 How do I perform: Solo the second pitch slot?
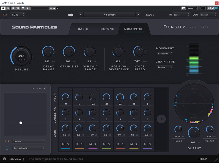(x=82, y=144)
